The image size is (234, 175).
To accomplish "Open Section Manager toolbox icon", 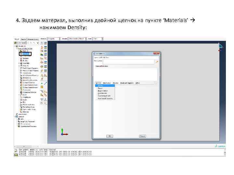I will point(45,47).
